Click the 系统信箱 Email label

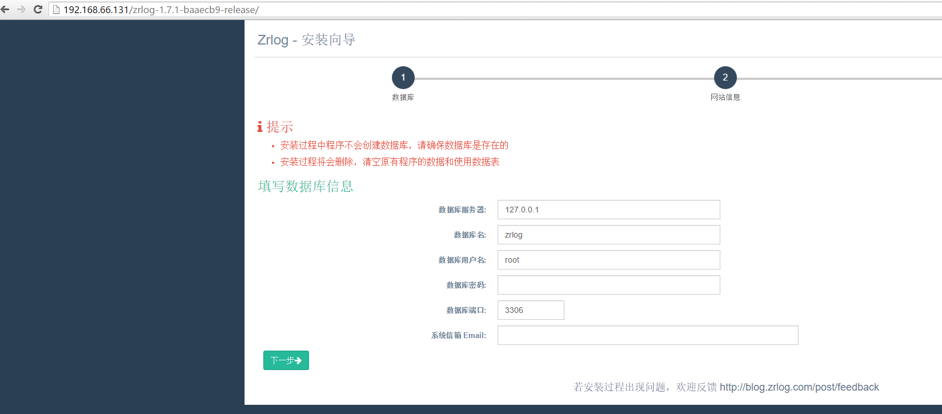click(x=459, y=335)
